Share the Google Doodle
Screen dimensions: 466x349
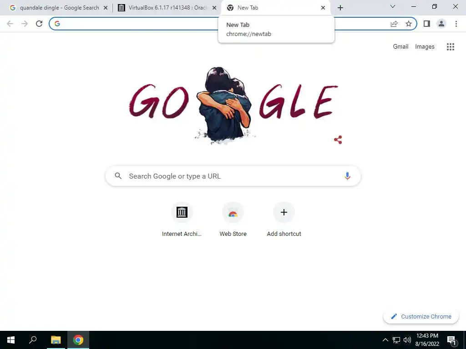pos(338,140)
